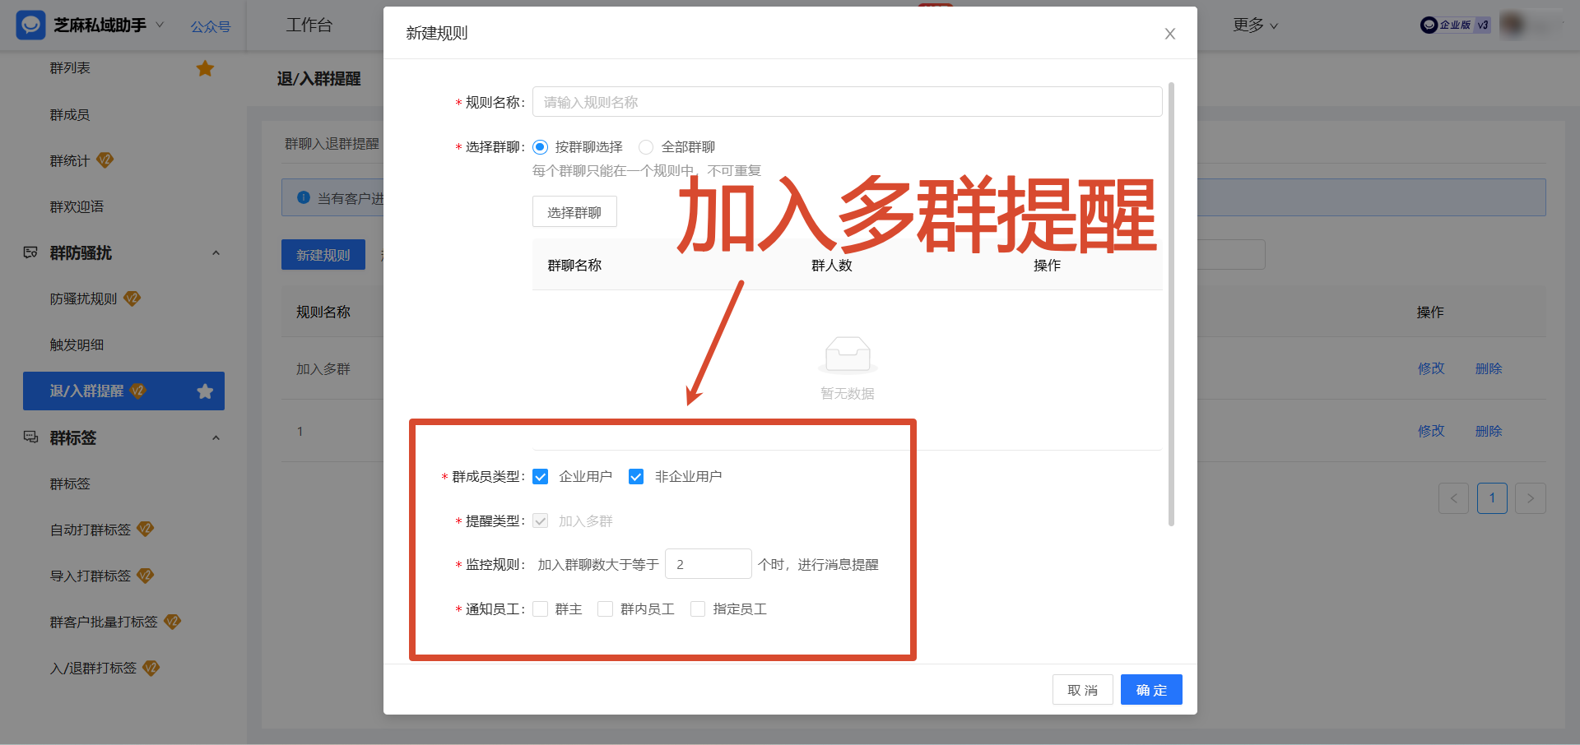Toggle the 企业用户 checkbox
Image resolution: width=1580 pixels, height=745 pixels.
click(x=541, y=477)
